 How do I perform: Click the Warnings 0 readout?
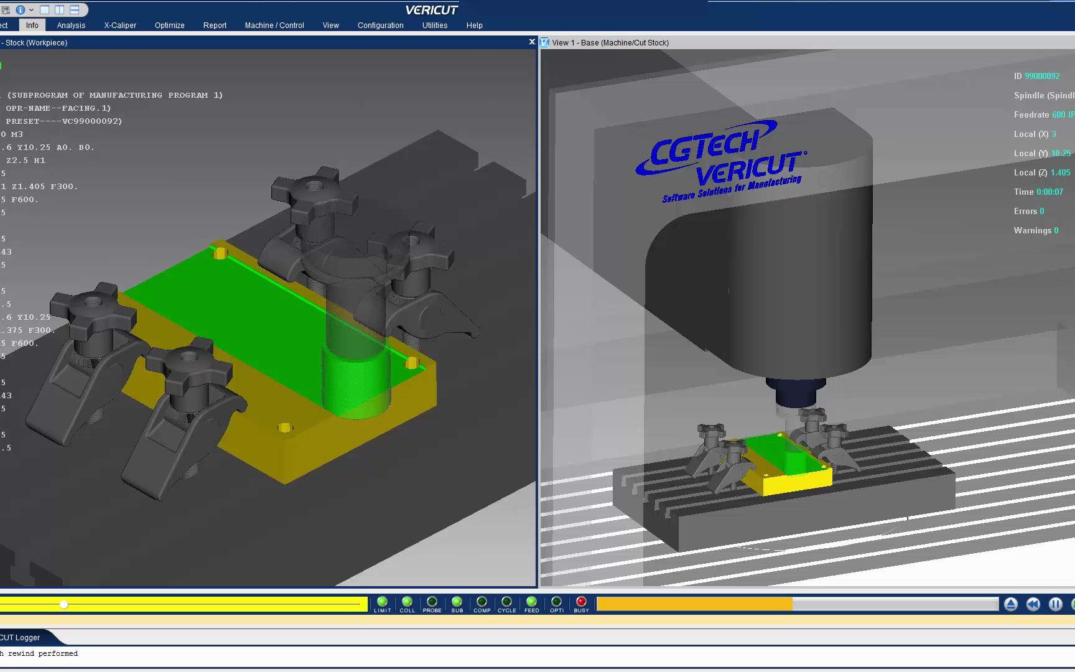[x=1036, y=230]
